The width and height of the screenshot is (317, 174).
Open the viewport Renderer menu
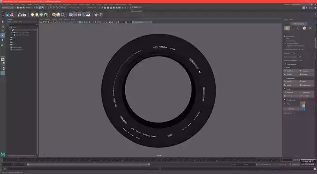pos(67,20)
